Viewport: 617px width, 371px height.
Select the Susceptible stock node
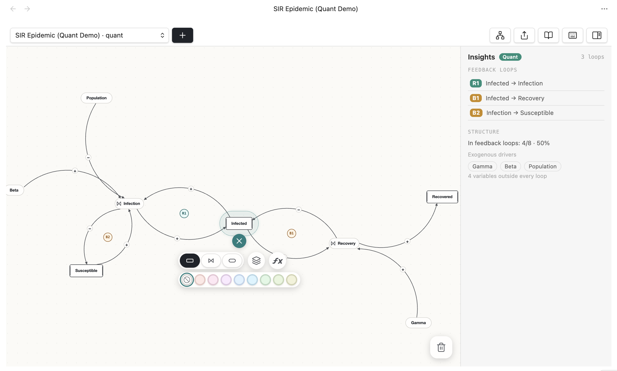point(86,271)
